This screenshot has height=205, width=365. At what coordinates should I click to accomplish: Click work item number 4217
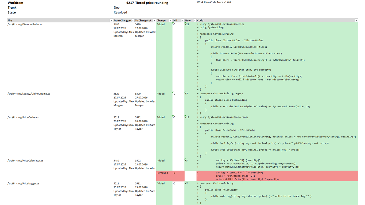(130, 3)
